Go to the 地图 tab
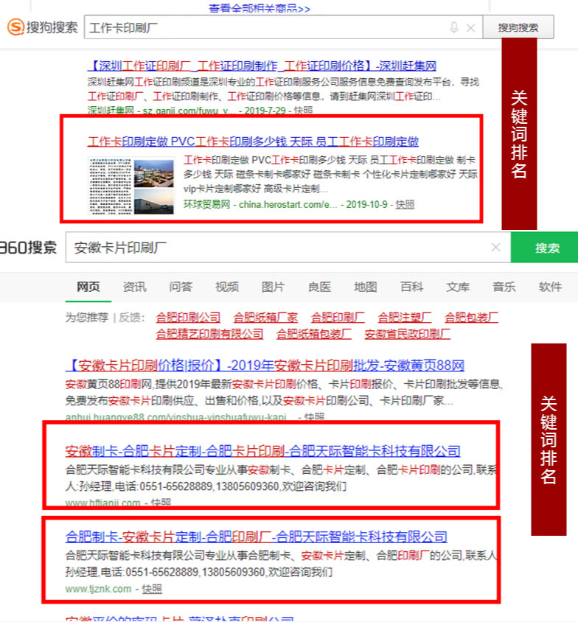 pyautogui.click(x=365, y=287)
